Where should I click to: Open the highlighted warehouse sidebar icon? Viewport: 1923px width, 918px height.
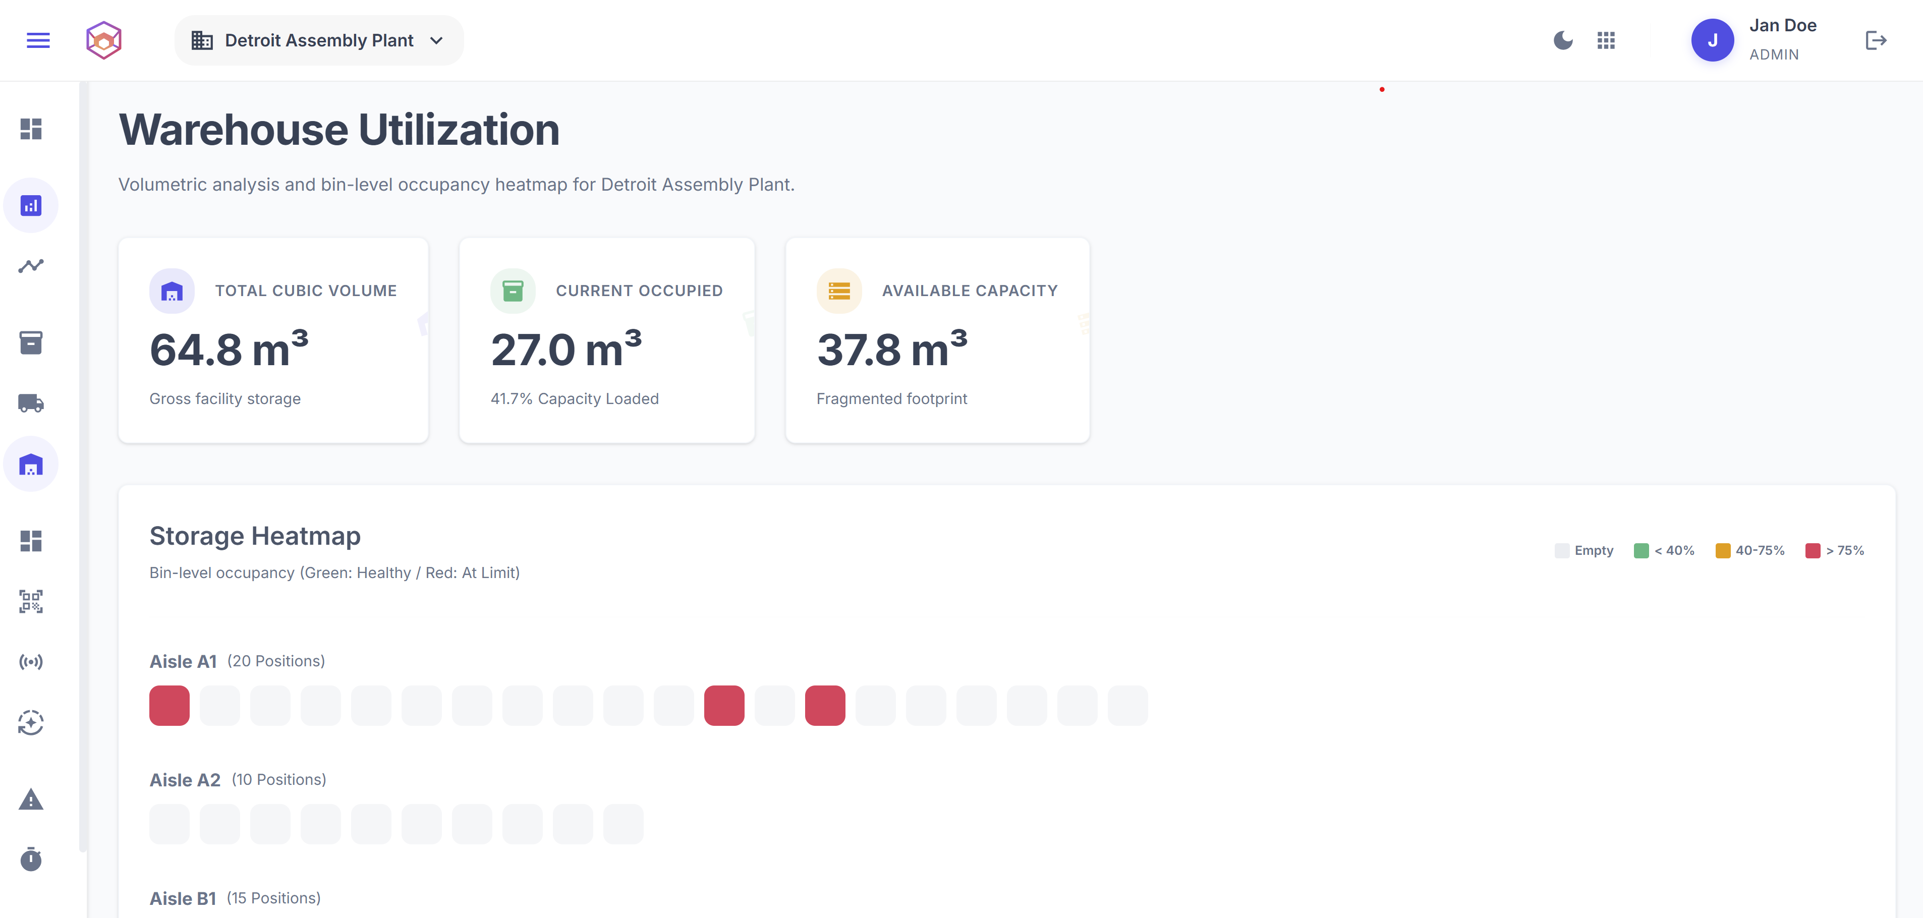point(31,464)
